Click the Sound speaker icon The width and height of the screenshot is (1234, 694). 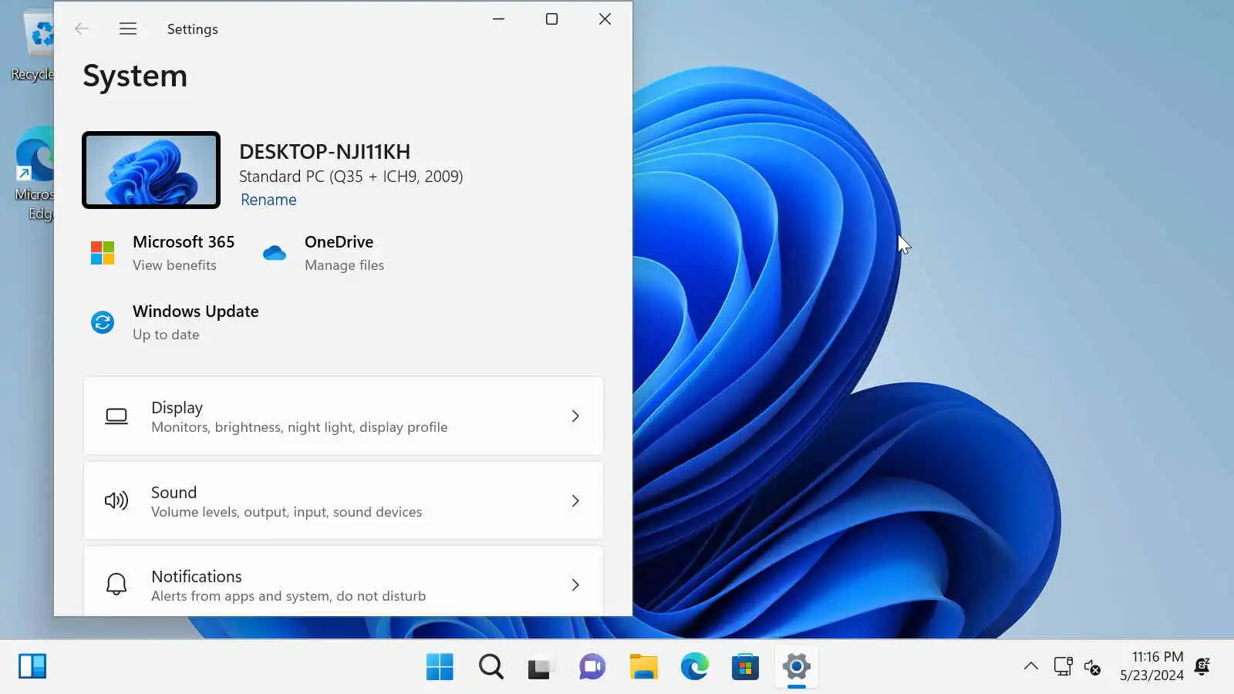116,501
